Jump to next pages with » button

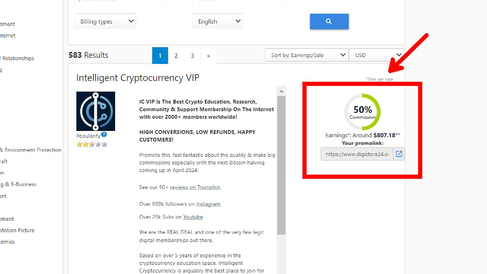[x=208, y=56]
